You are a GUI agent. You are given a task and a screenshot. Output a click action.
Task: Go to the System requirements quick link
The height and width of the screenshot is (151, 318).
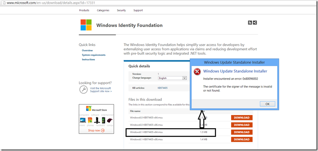click(94, 55)
